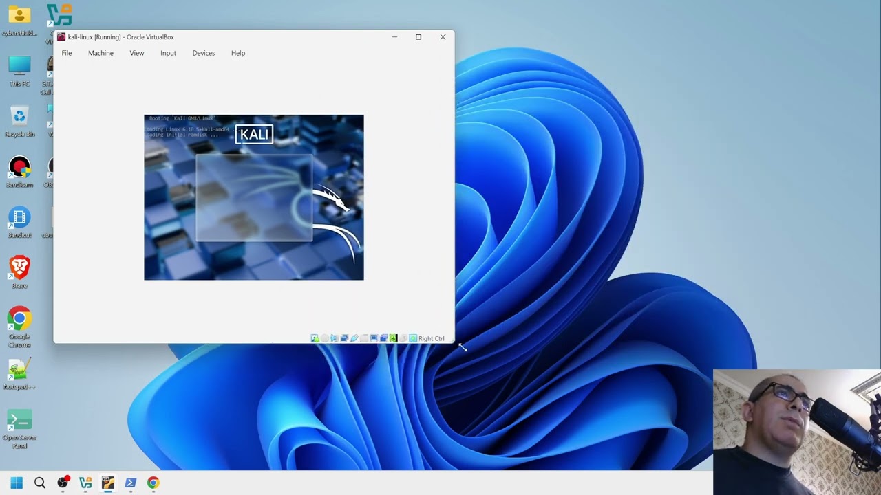
Task: Click the keyboard capture arrow indicator
Action: tap(413, 338)
